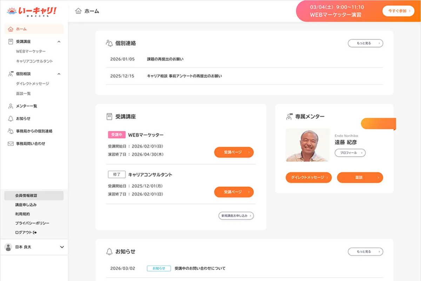Click the user avatar icon for 日本 良太
The height and width of the screenshot is (281, 421).
[x=8, y=247]
